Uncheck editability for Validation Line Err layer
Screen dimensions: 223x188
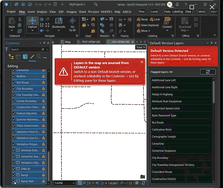(14, 138)
